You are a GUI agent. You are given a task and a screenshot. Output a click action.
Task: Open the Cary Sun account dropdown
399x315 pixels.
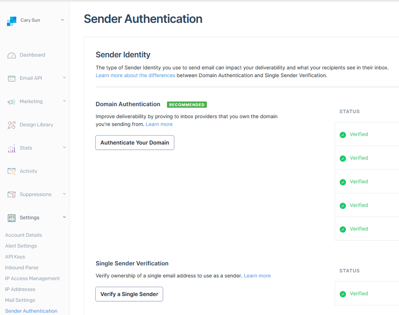point(62,20)
